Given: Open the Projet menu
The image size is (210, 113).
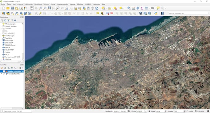Looking at the screenshot, I should click(x=3, y=4).
